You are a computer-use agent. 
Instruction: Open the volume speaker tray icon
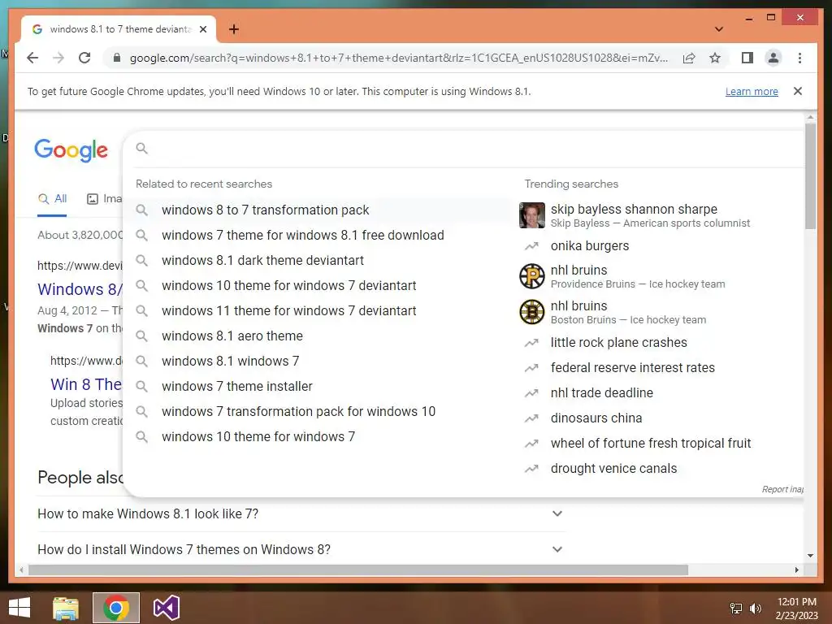point(755,609)
